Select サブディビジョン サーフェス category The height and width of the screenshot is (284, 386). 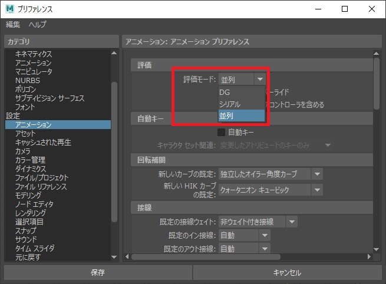50,98
